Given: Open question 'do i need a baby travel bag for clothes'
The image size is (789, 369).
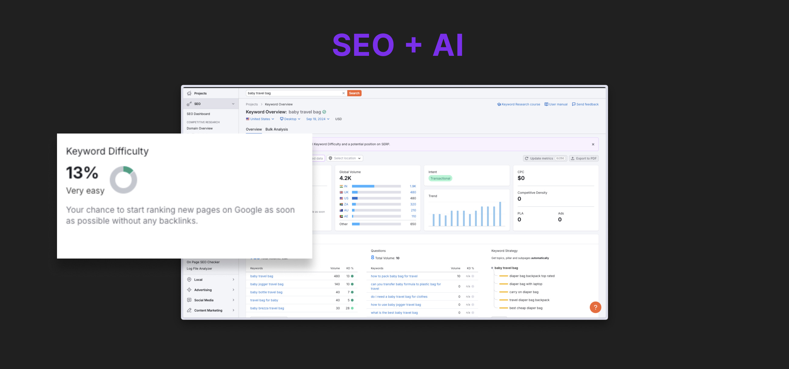Looking at the screenshot, I should pyautogui.click(x=399, y=297).
